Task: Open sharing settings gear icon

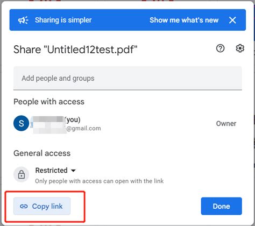Action: (240, 48)
